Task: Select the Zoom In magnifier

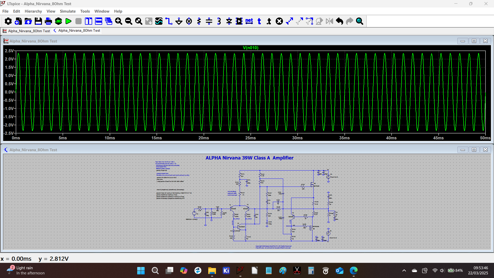Action: (119, 21)
